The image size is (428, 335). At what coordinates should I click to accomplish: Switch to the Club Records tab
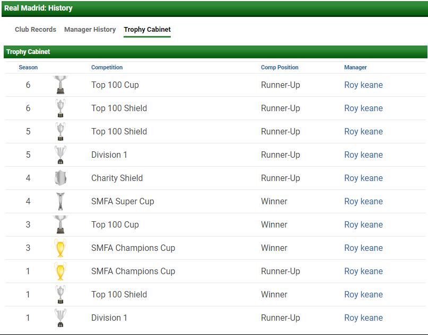tap(36, 30)
